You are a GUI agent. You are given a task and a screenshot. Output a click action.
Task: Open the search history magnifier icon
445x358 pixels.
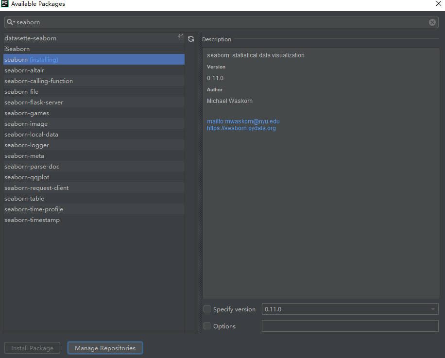[x=11, y=22]
